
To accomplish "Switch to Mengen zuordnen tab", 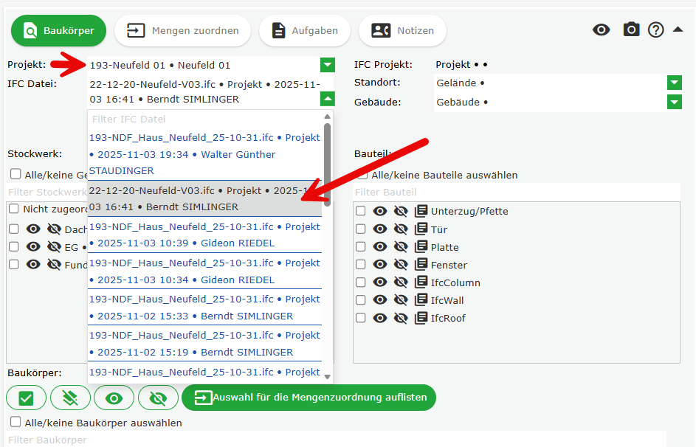I will coord(182,30).
